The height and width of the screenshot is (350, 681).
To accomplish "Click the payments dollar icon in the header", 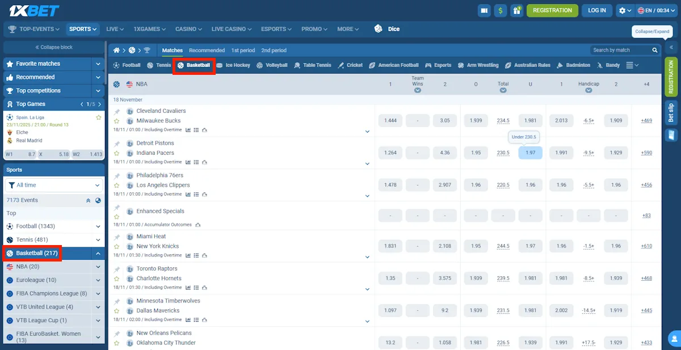I will [500, 10].
